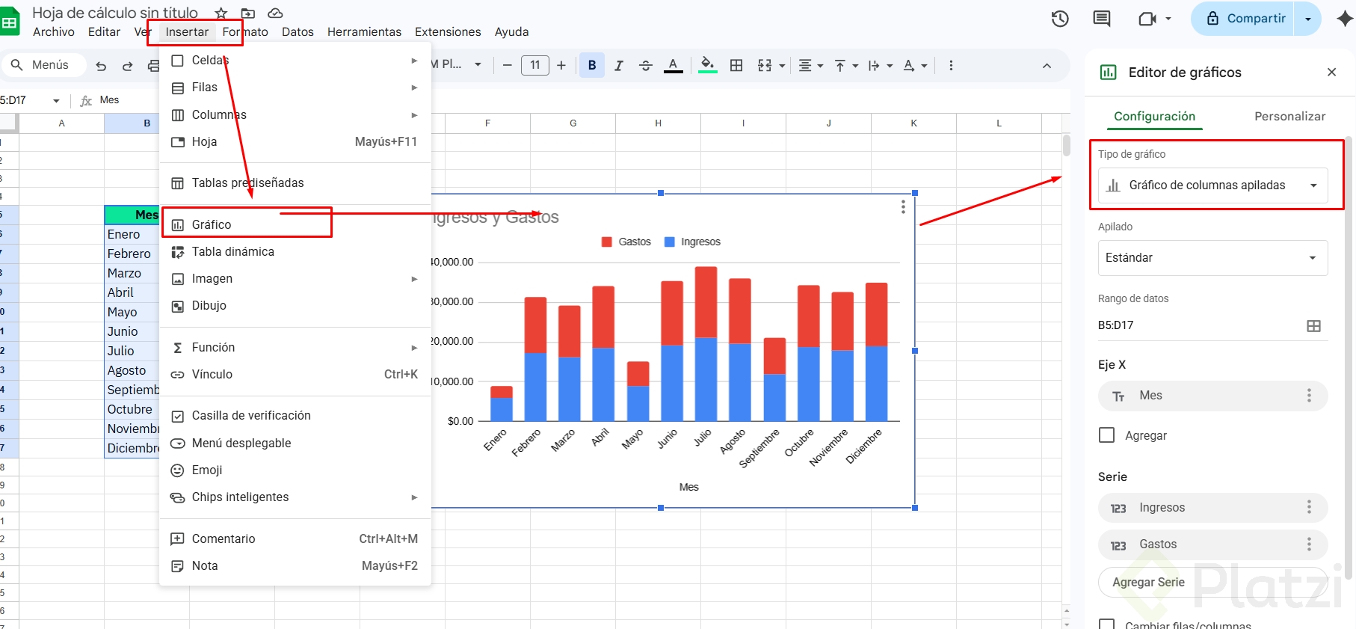Open the Archivo menu
This screenshot has width=1356, height=629.
point(54,32)
